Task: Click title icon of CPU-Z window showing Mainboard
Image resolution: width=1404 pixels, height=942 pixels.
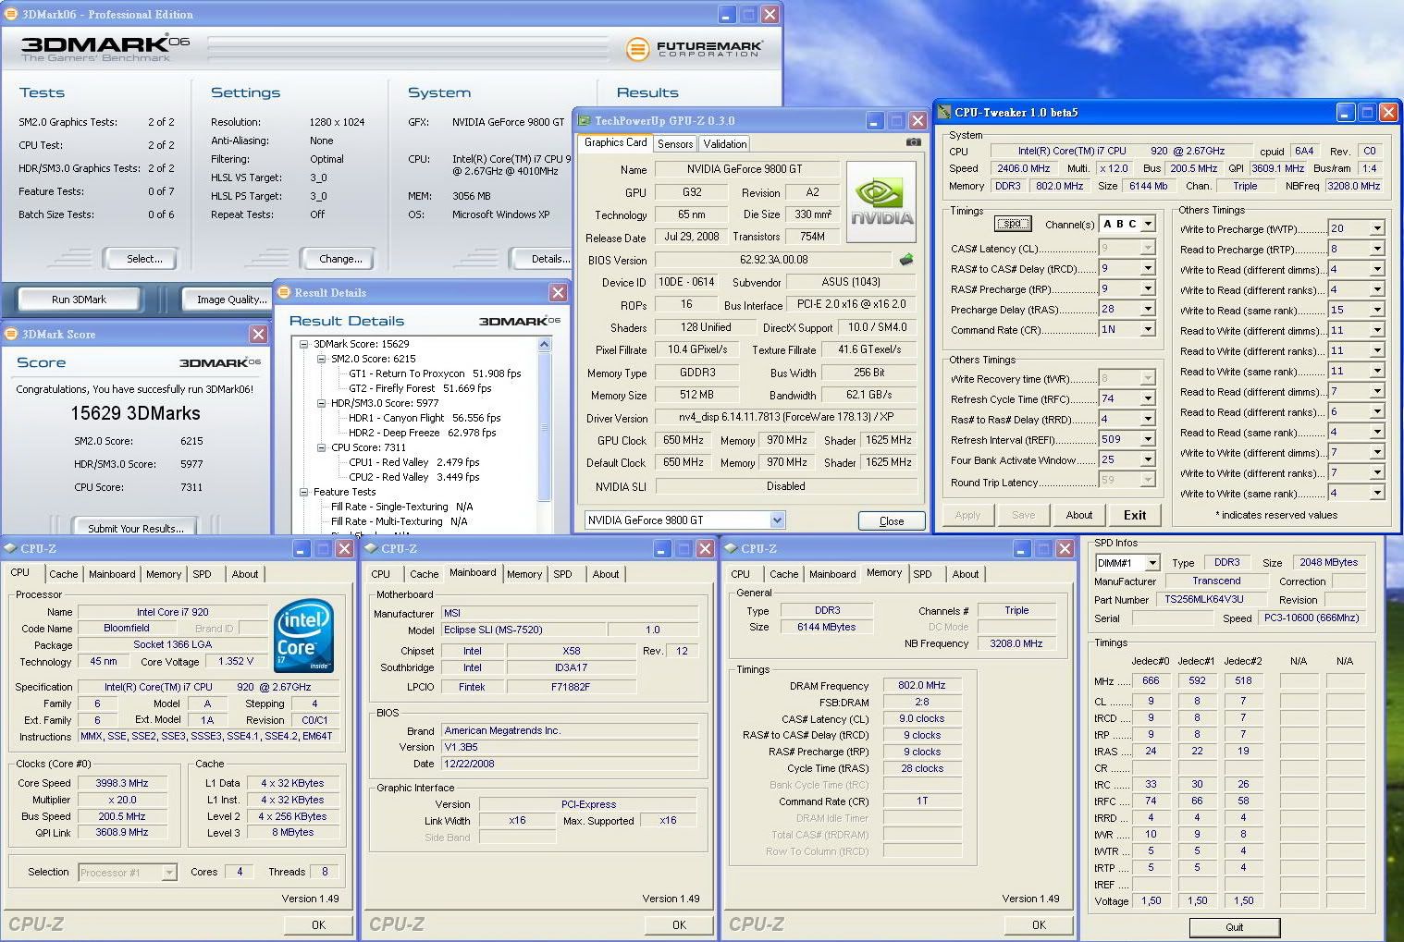Action: 371,548
